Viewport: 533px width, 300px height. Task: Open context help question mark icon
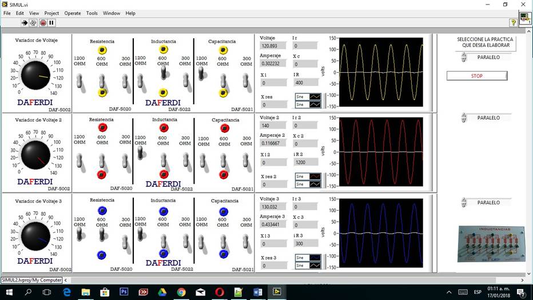click(x=513, y=23)
